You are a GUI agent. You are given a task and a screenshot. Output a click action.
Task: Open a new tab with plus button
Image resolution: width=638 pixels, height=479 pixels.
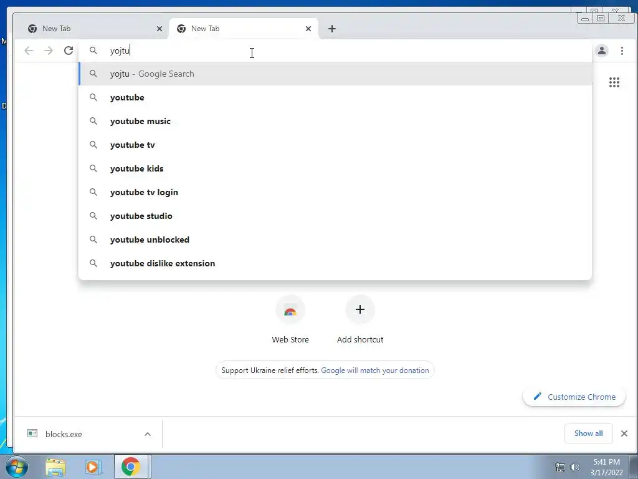[x=332, y=29]
